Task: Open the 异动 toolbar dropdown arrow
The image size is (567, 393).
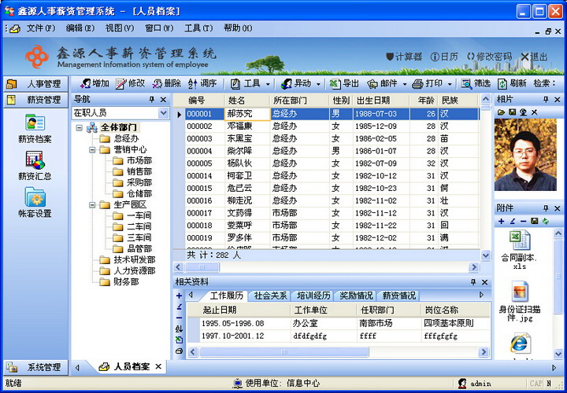Action: point(318,84)
